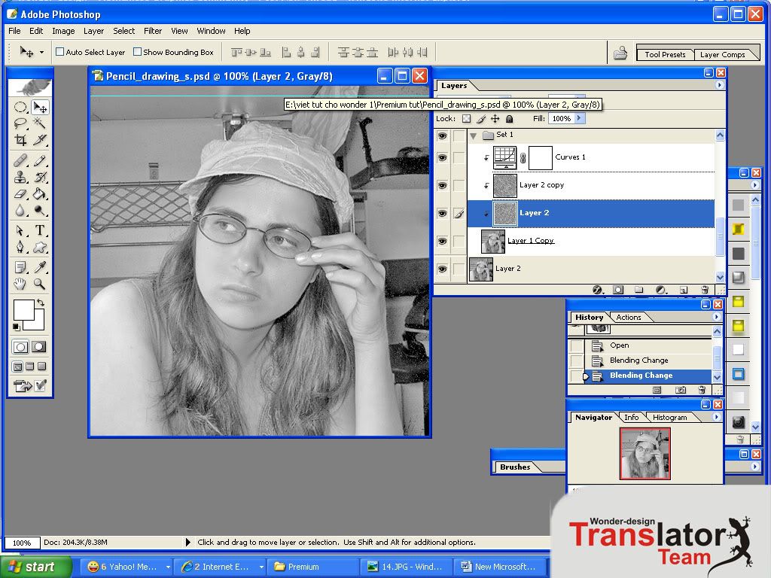Viewport: 771px width, 578px height.
Task: Select the Zoom tool
Action: pyautogui.click(x=40, y=284)
